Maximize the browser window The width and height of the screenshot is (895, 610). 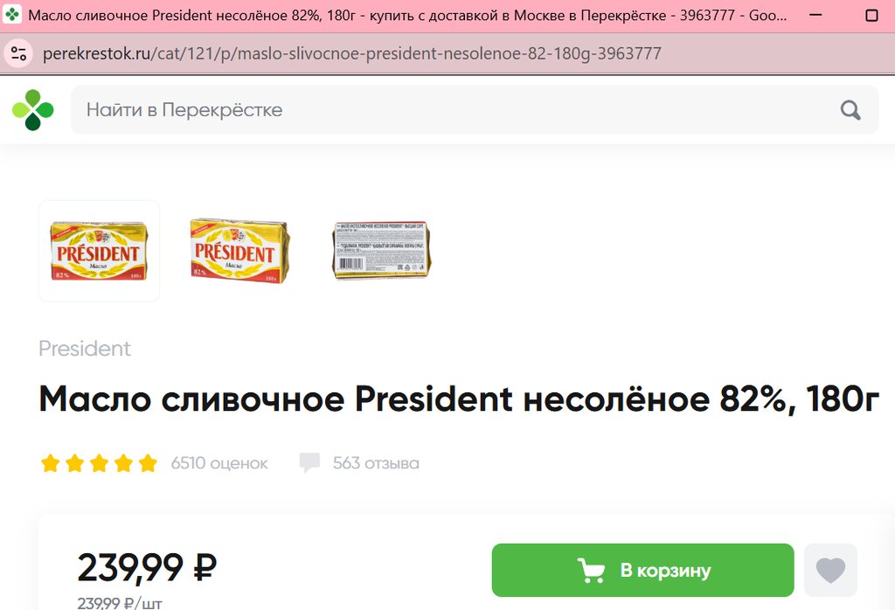point(871,15)
